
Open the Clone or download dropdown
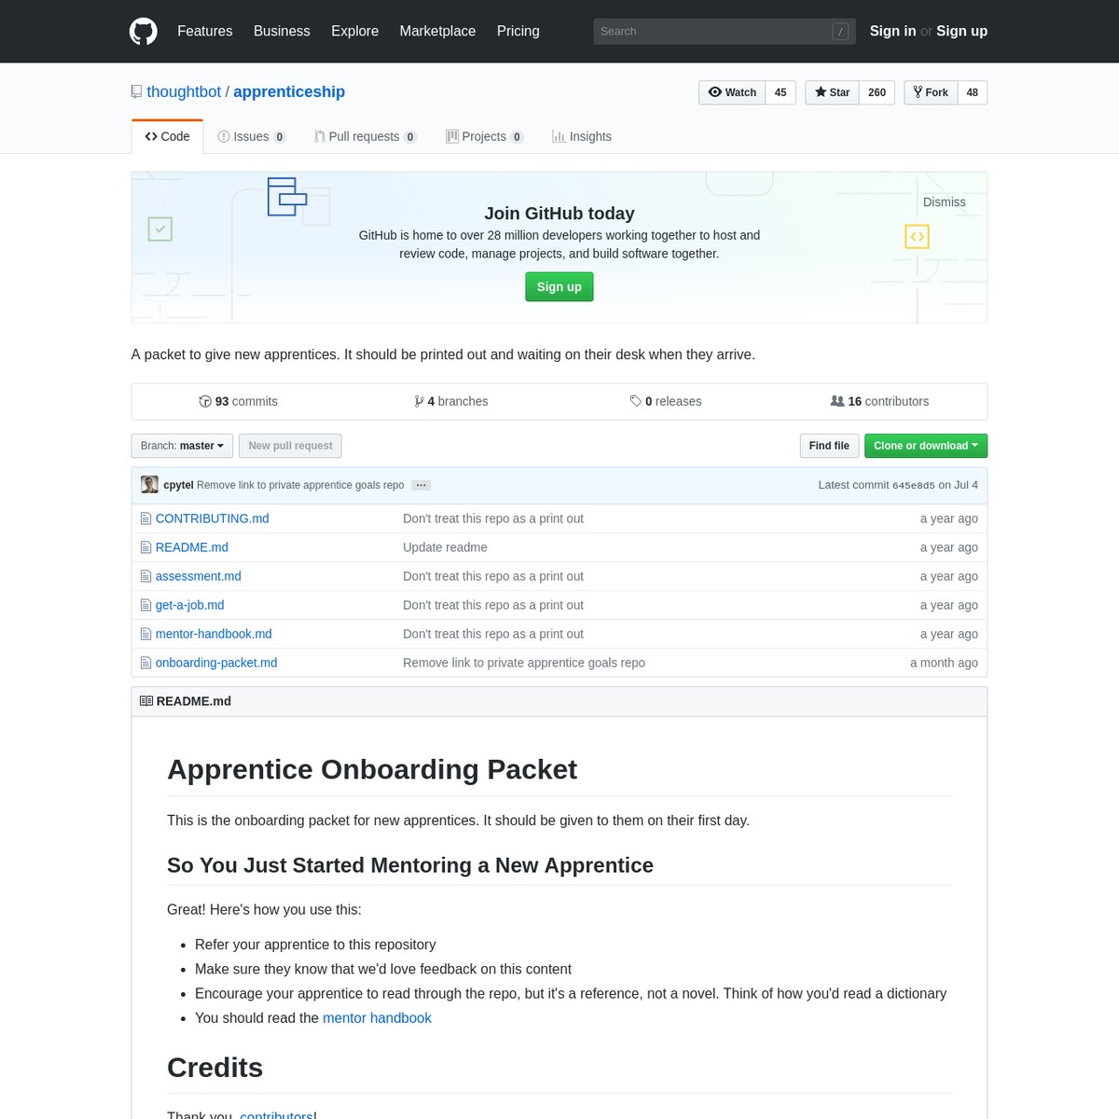click(x=925, y=446)
